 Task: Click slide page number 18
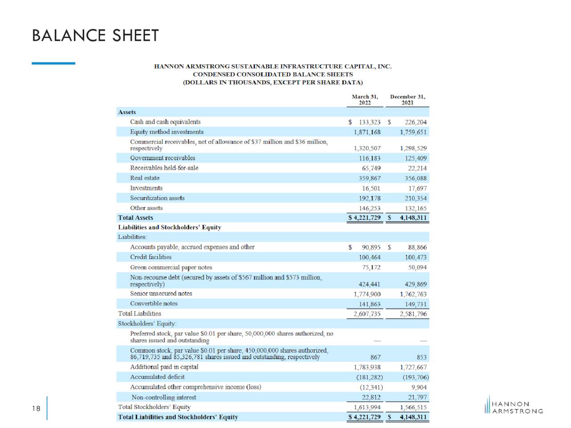pos(36,408)
